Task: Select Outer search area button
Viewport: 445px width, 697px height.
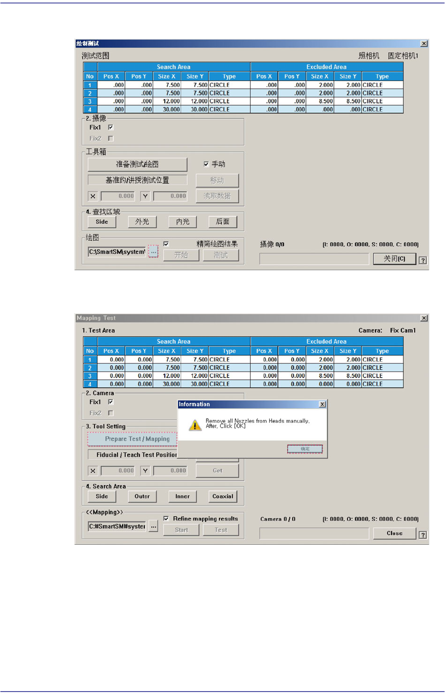Action: (x=142, y=496)
